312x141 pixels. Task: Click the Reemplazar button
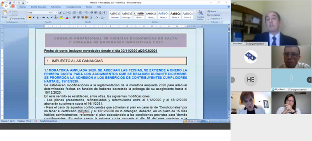coord(214,15)
